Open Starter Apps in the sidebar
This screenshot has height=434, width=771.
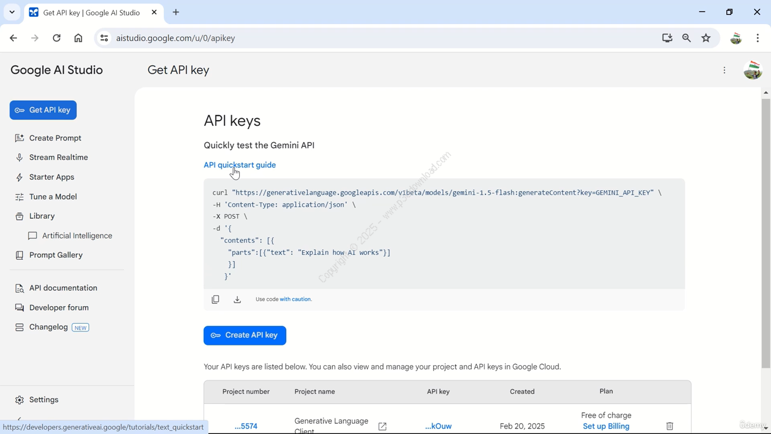click(52, 177)
